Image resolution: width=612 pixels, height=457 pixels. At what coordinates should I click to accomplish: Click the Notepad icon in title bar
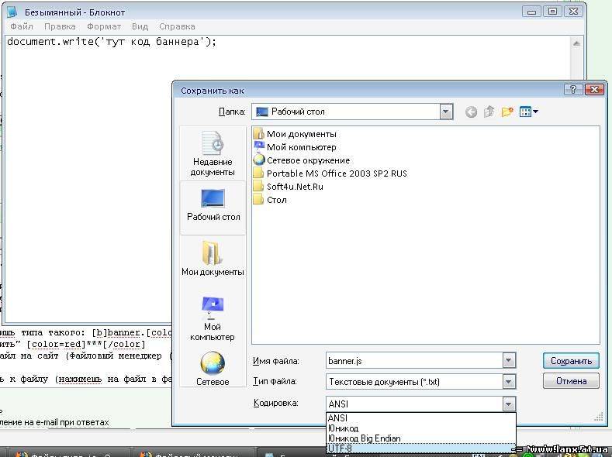tap(12, 12)
